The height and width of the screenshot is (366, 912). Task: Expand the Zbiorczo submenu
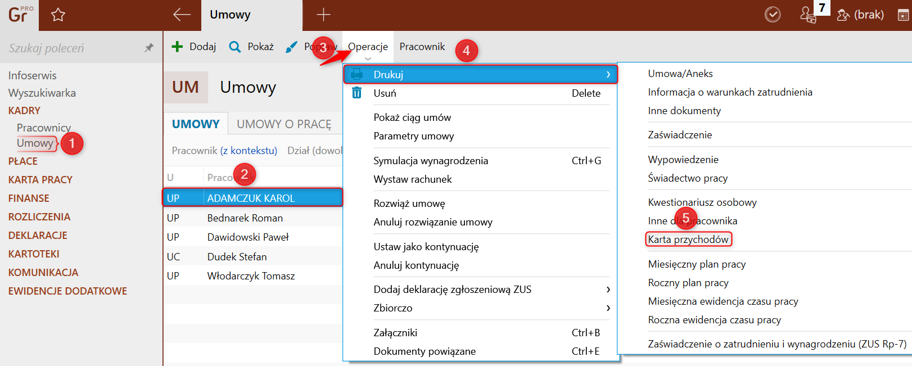tap(608, 308)
